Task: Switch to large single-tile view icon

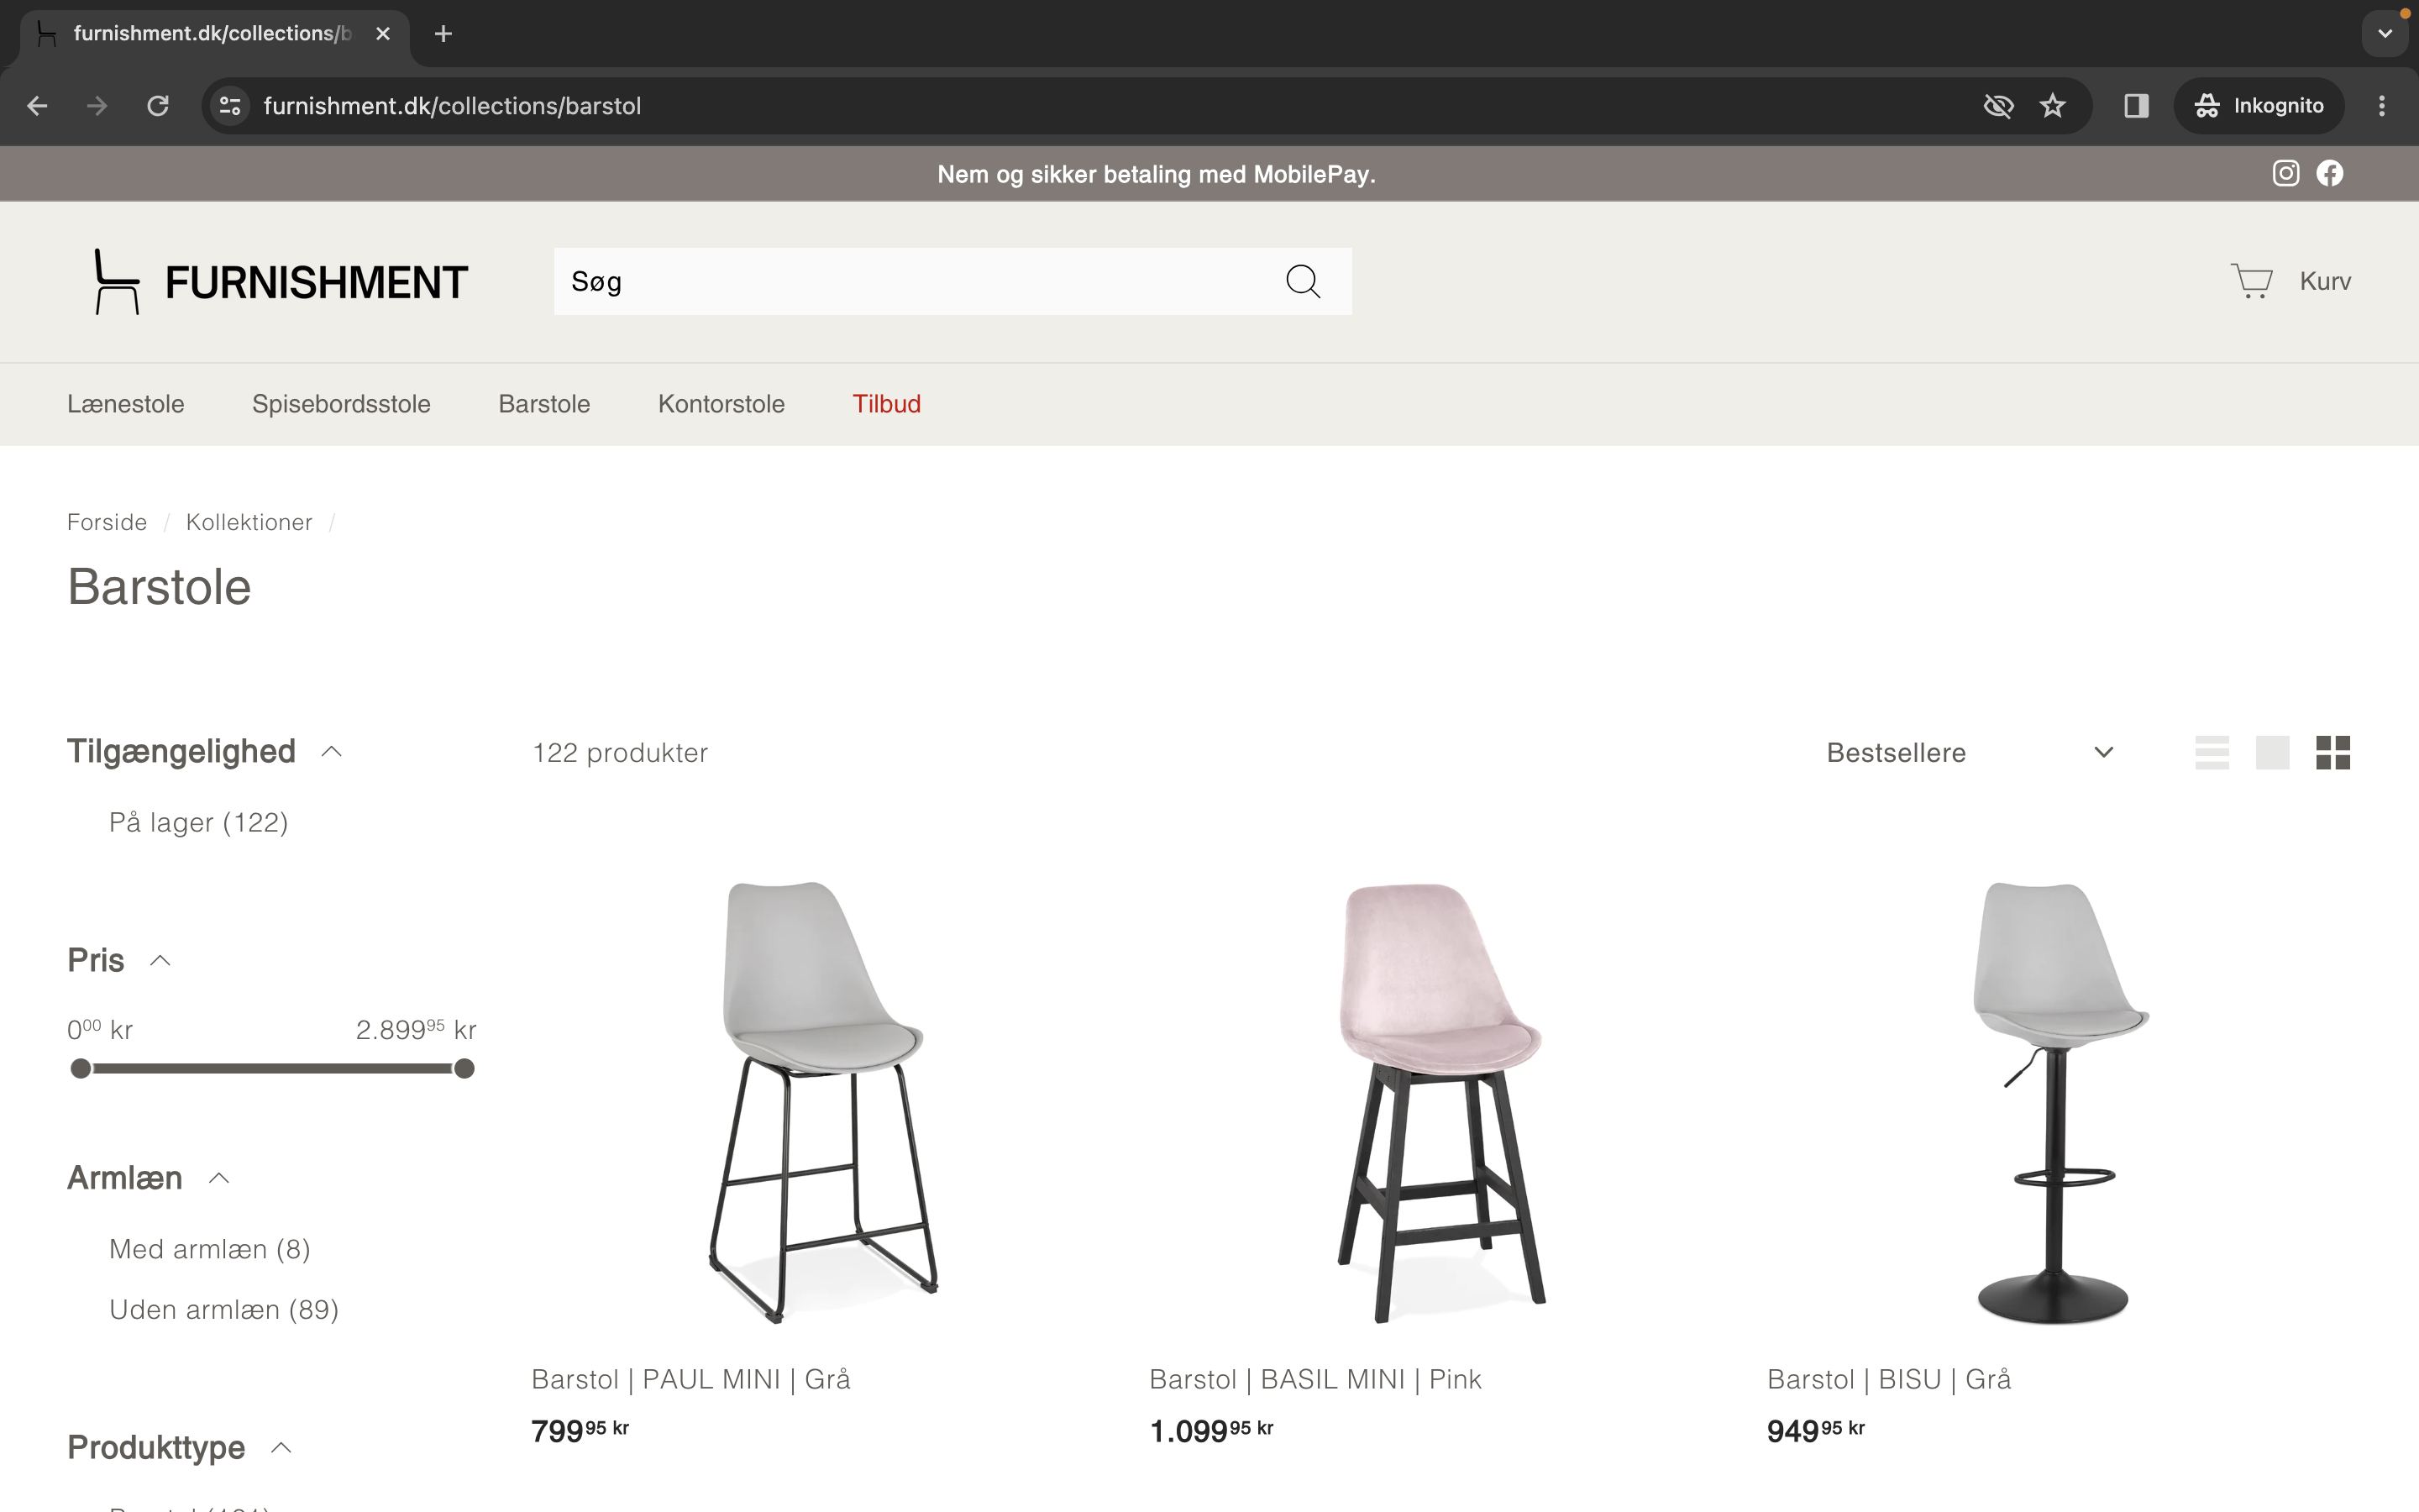Action: 2272,752
